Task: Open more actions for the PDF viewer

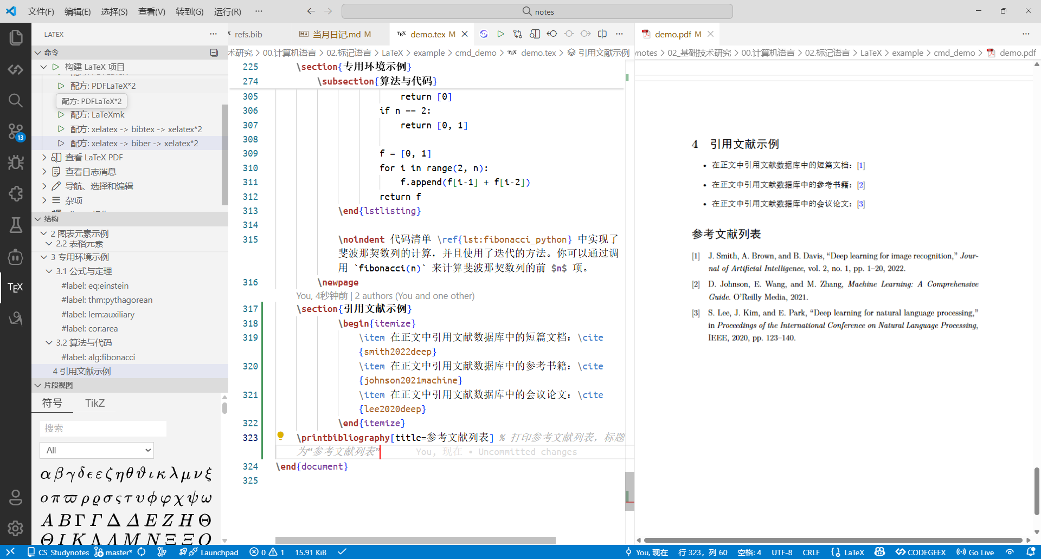Action: pyautogui.click(x=1026, y=34)
